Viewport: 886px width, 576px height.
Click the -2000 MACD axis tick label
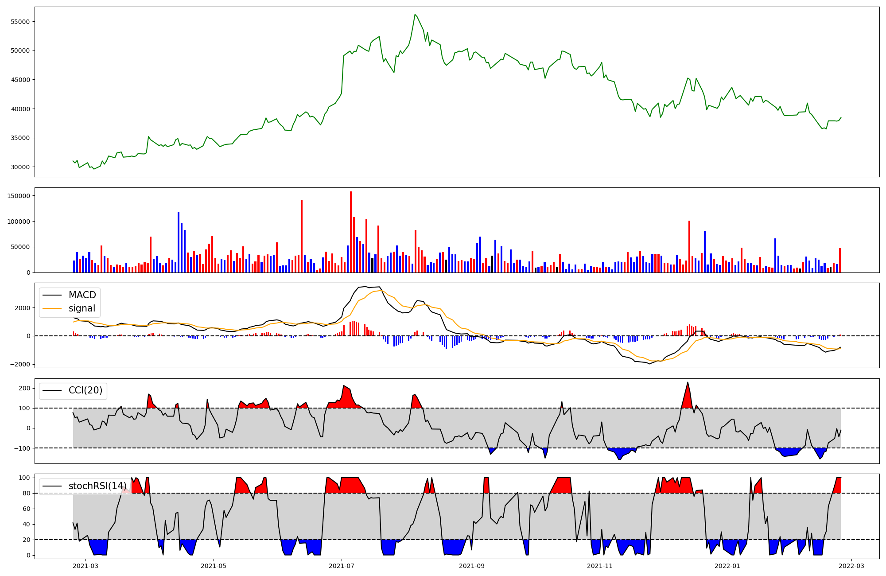[x=21, y=364]
